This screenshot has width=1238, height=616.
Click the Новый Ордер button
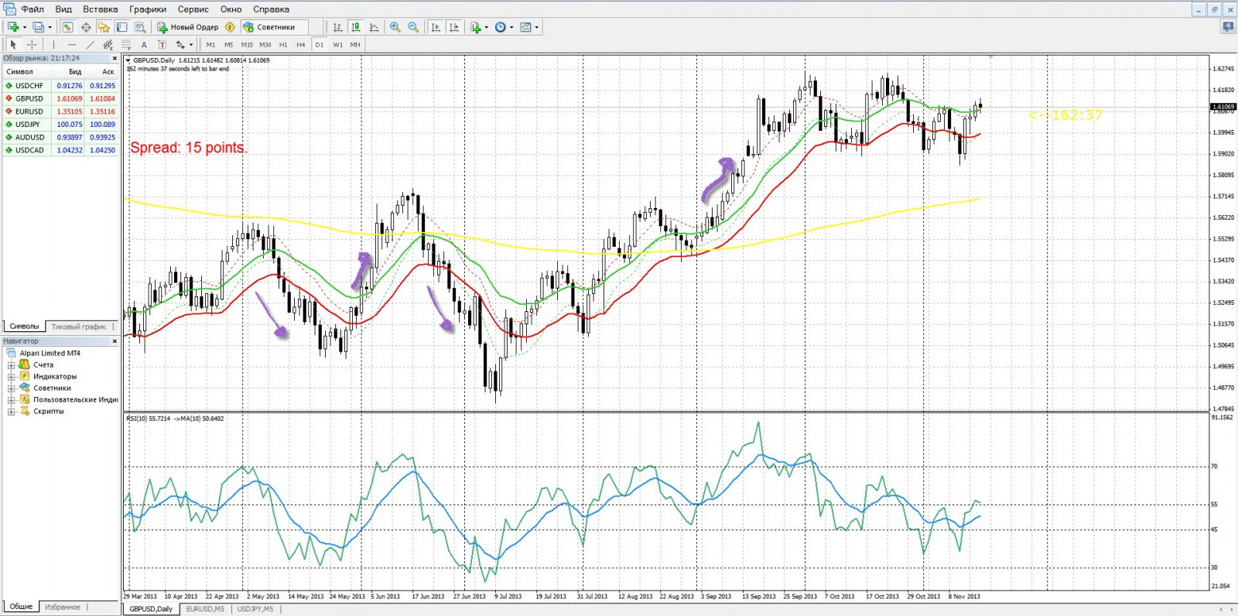coord(188,27)
